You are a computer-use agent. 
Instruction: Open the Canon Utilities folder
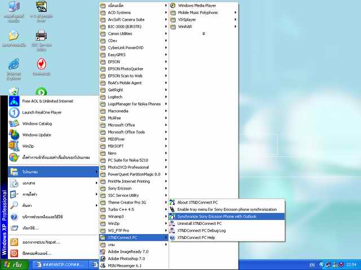point(134,34)
